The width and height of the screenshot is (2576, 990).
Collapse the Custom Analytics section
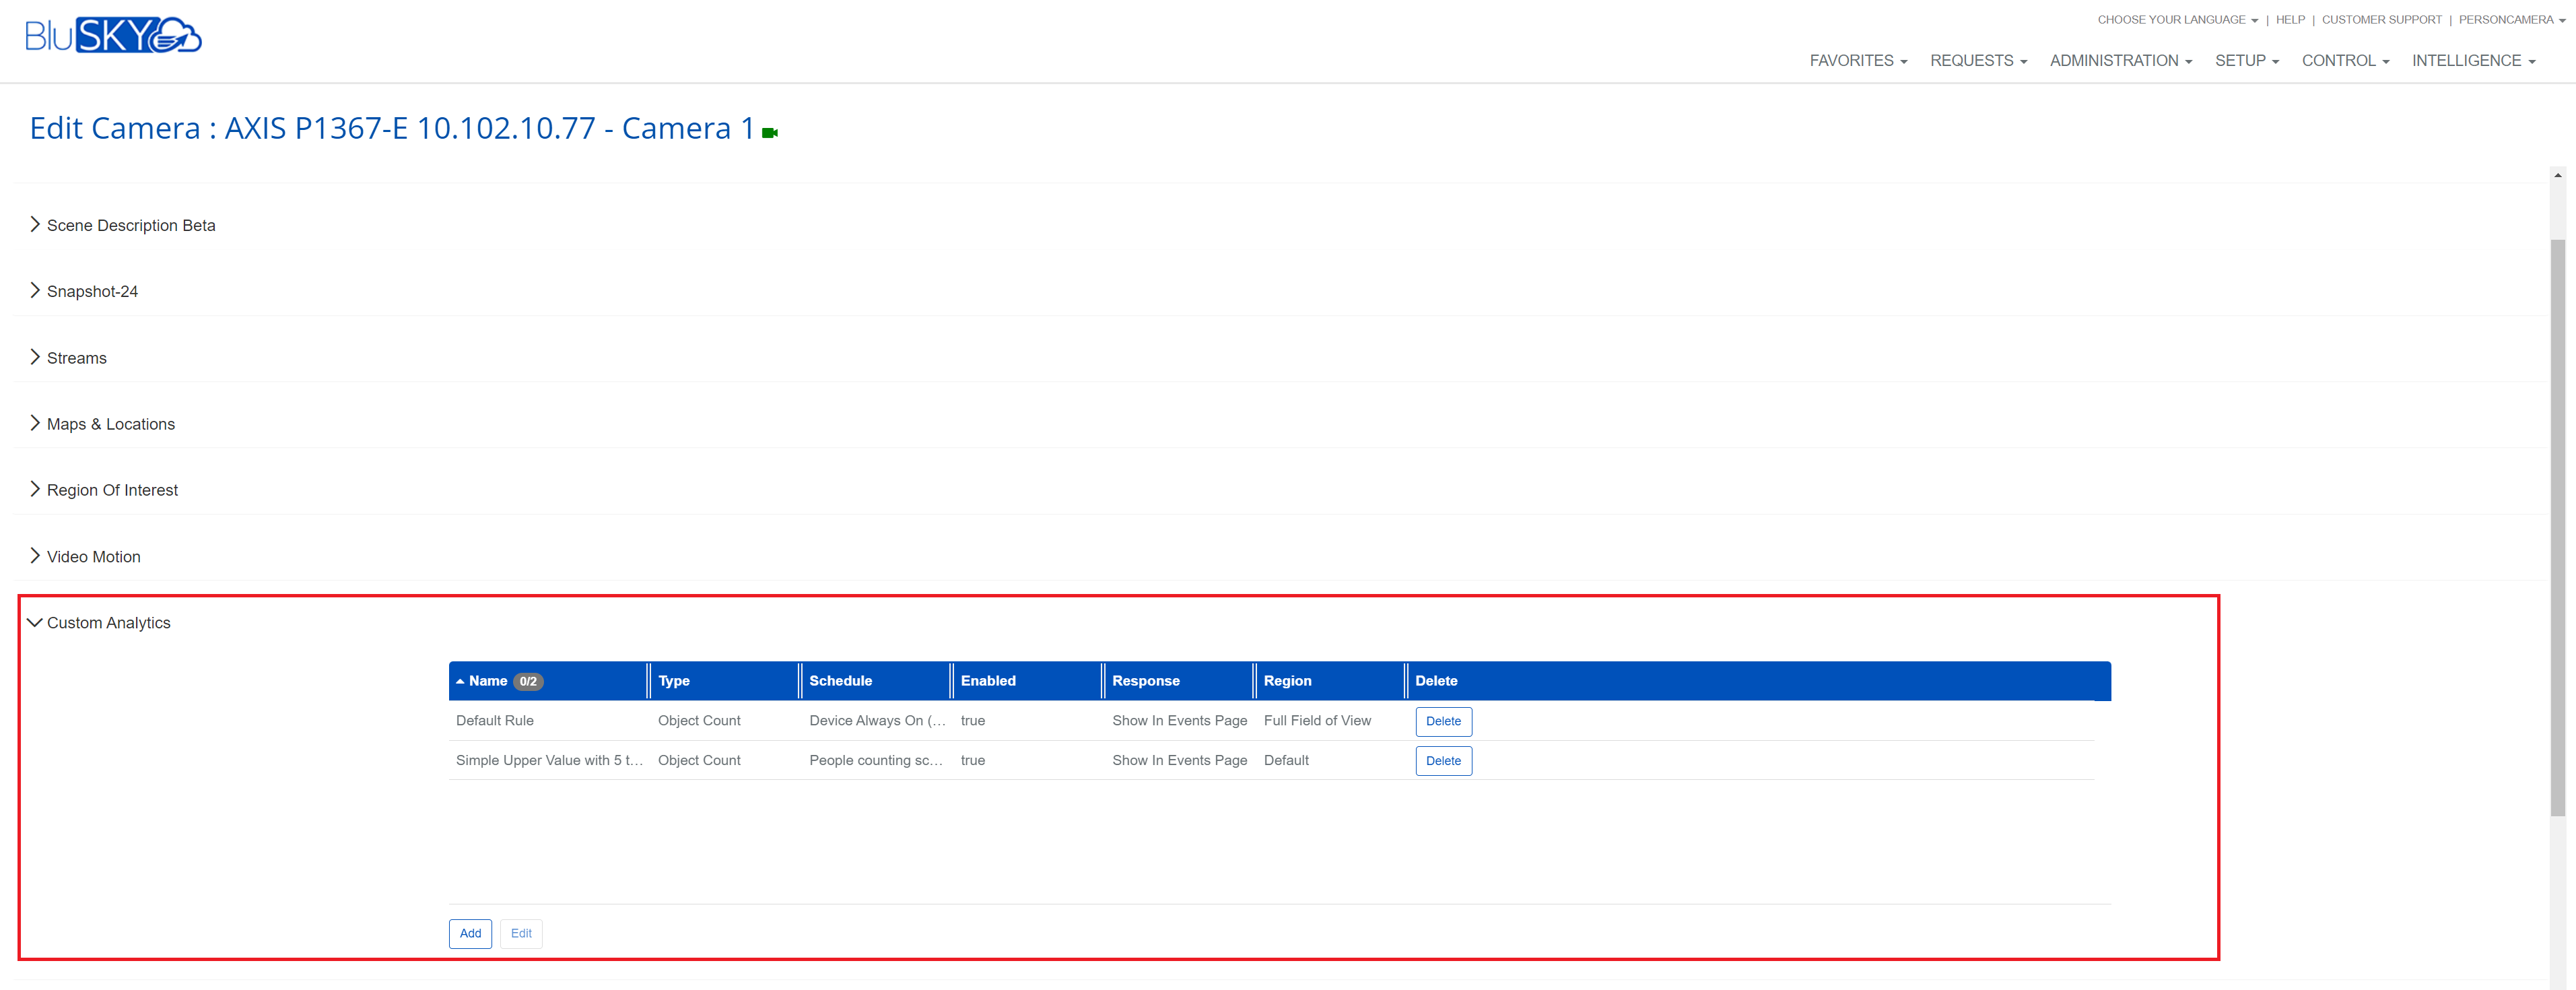pos(108,623)
